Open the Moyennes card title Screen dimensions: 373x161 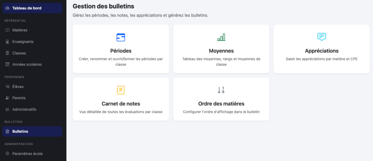pyautogui.click(x=221, y=51)
